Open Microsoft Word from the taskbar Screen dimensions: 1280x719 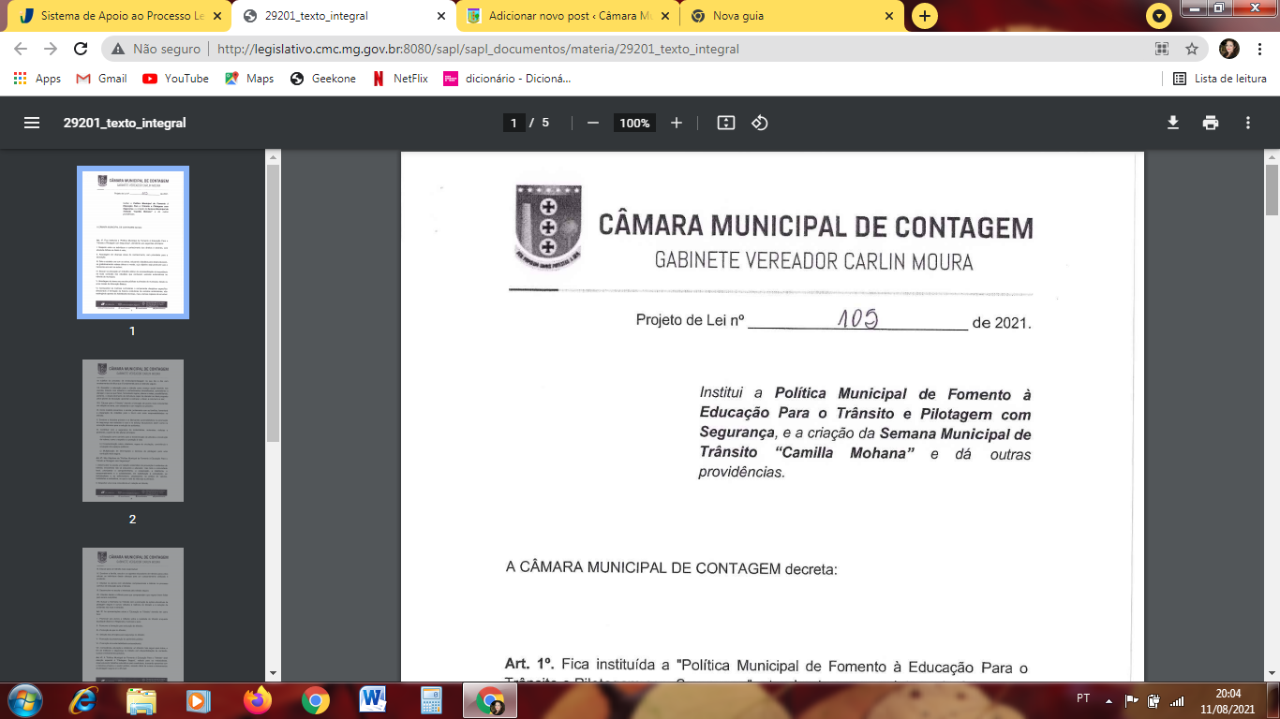click(x=373, y=699)
